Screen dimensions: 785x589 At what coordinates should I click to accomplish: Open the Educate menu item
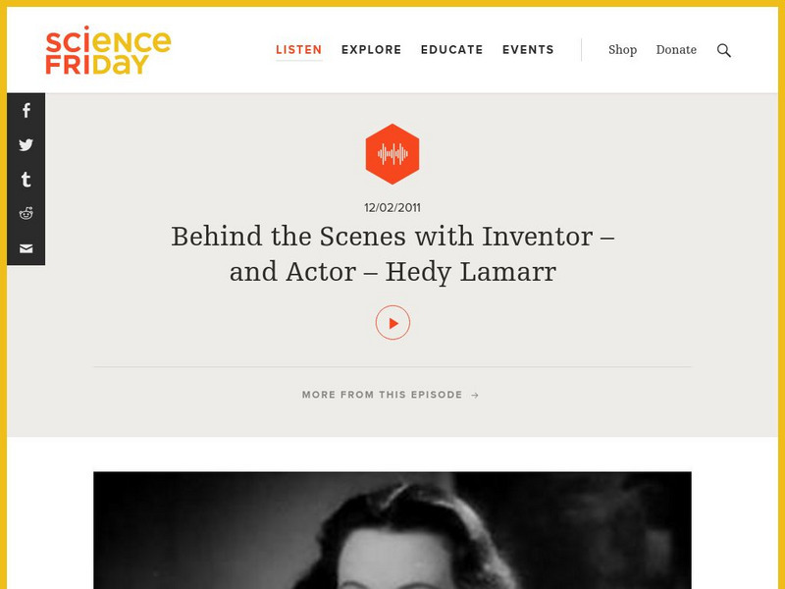(452, 49)
